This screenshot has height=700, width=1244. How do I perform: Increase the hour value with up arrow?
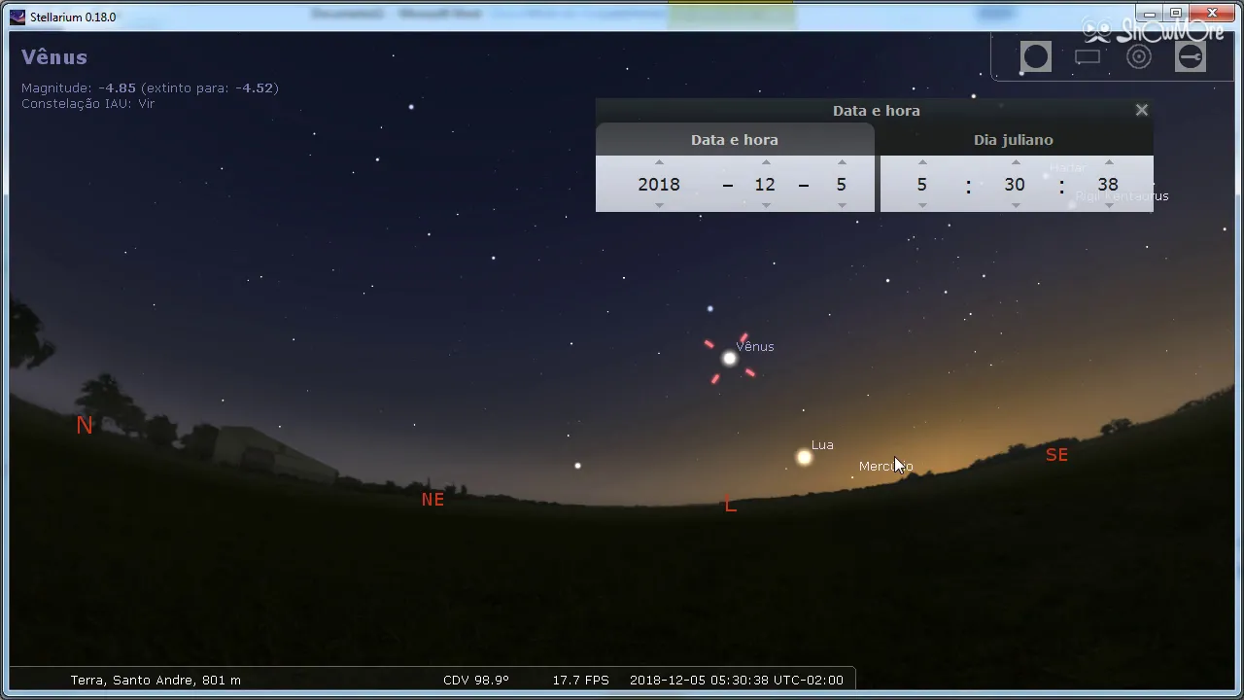[922, 162]
